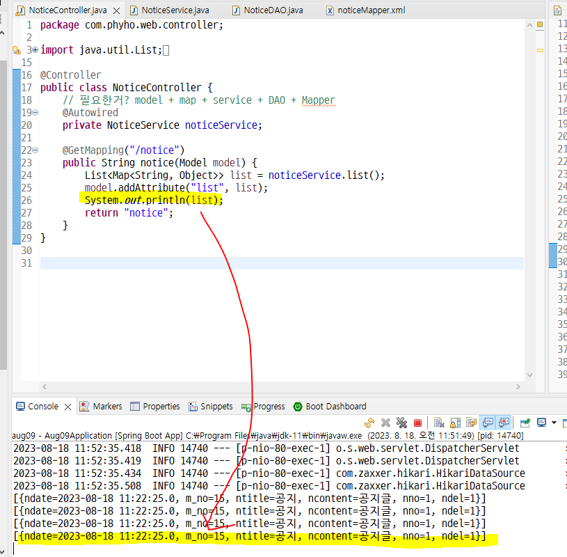Click the noticeService field on line 20

point(221,125)
